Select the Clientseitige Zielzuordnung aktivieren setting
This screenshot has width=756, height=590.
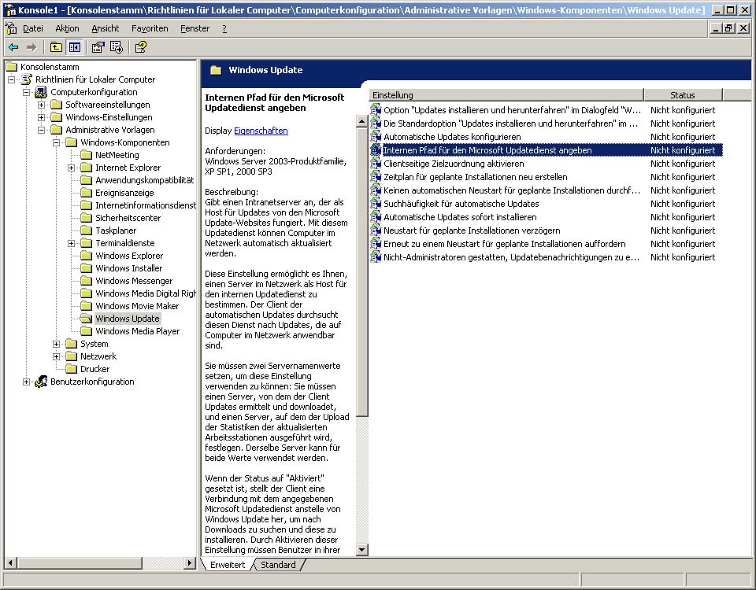[x=453, y=164]
